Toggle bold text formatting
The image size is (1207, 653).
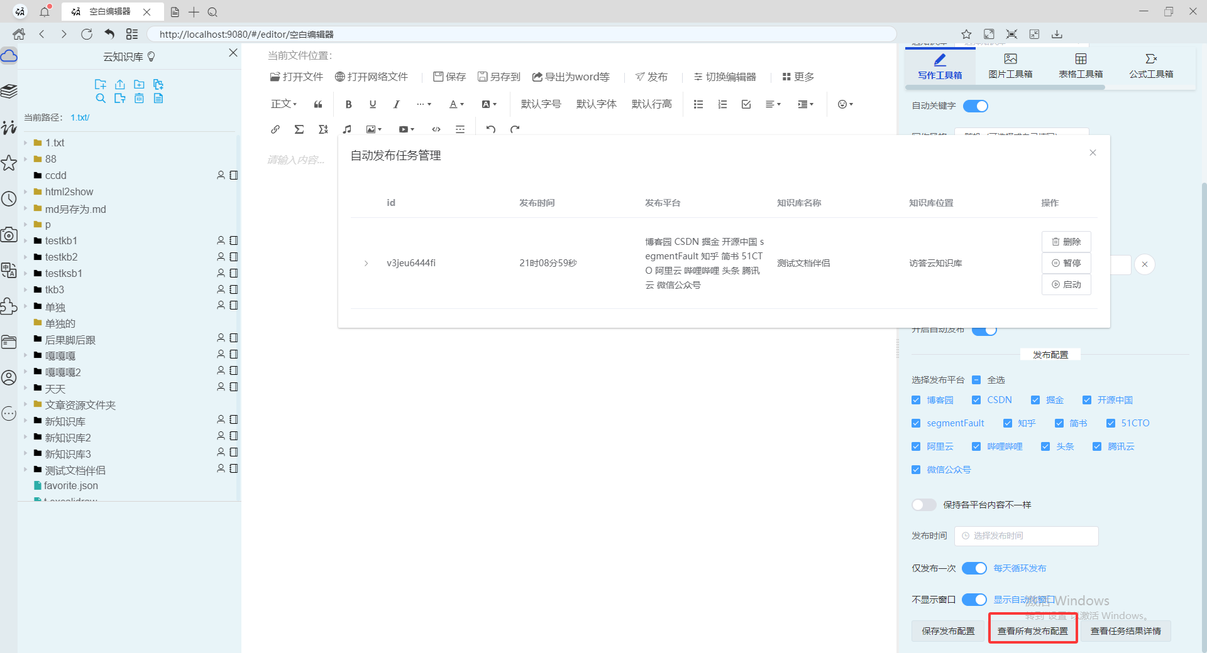(x=348, y=104)
